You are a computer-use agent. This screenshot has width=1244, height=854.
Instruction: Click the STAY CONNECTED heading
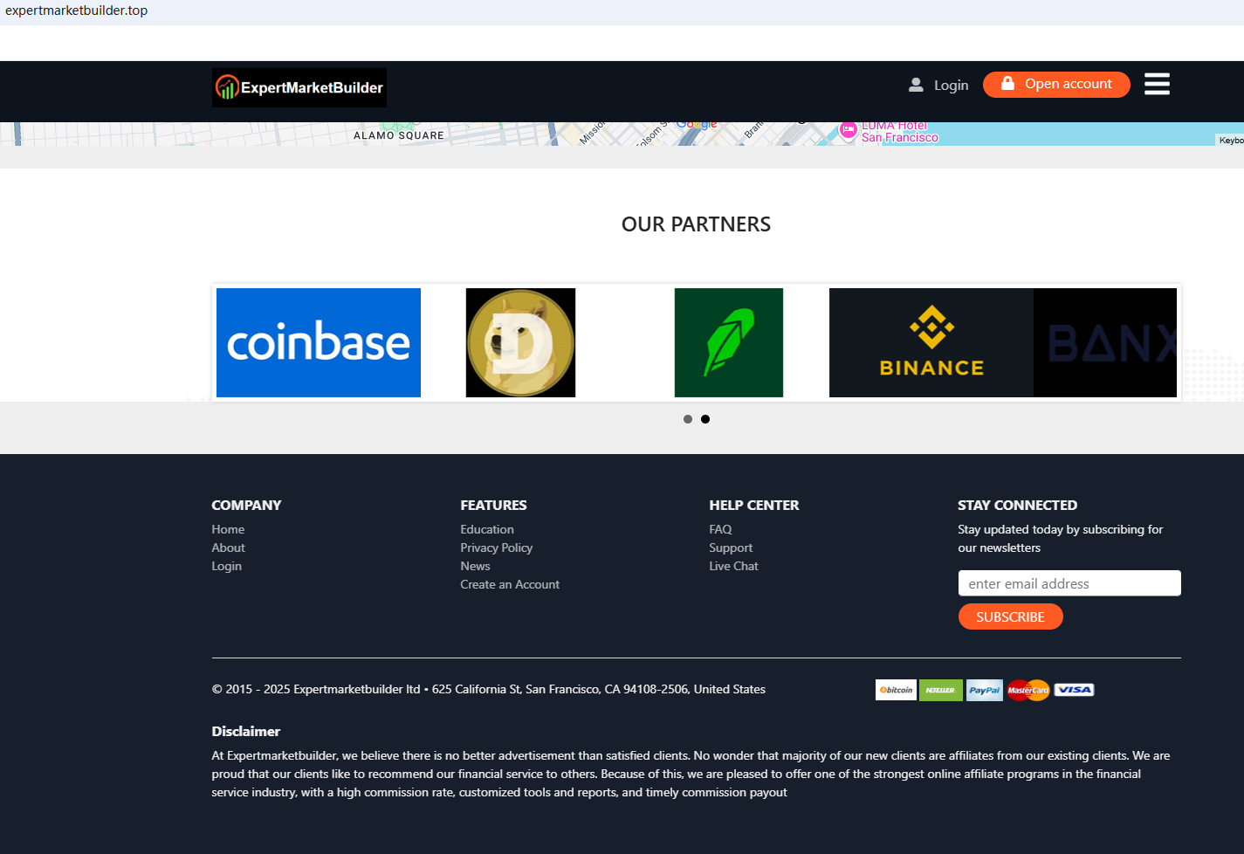[1017, 505]
